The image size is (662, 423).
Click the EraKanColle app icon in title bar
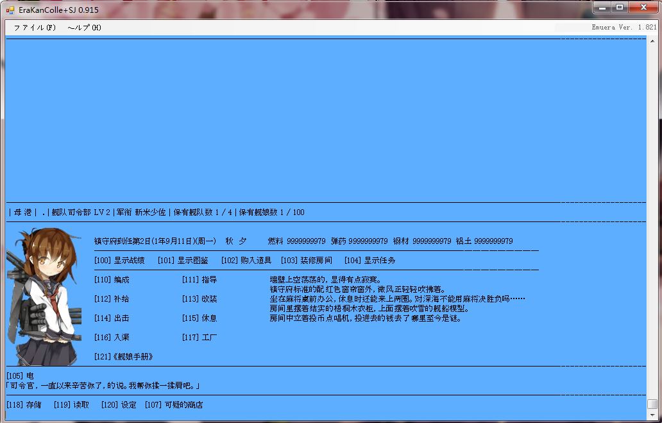[10, 10]
